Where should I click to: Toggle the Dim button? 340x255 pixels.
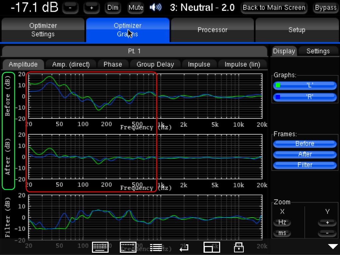point(113,8)
